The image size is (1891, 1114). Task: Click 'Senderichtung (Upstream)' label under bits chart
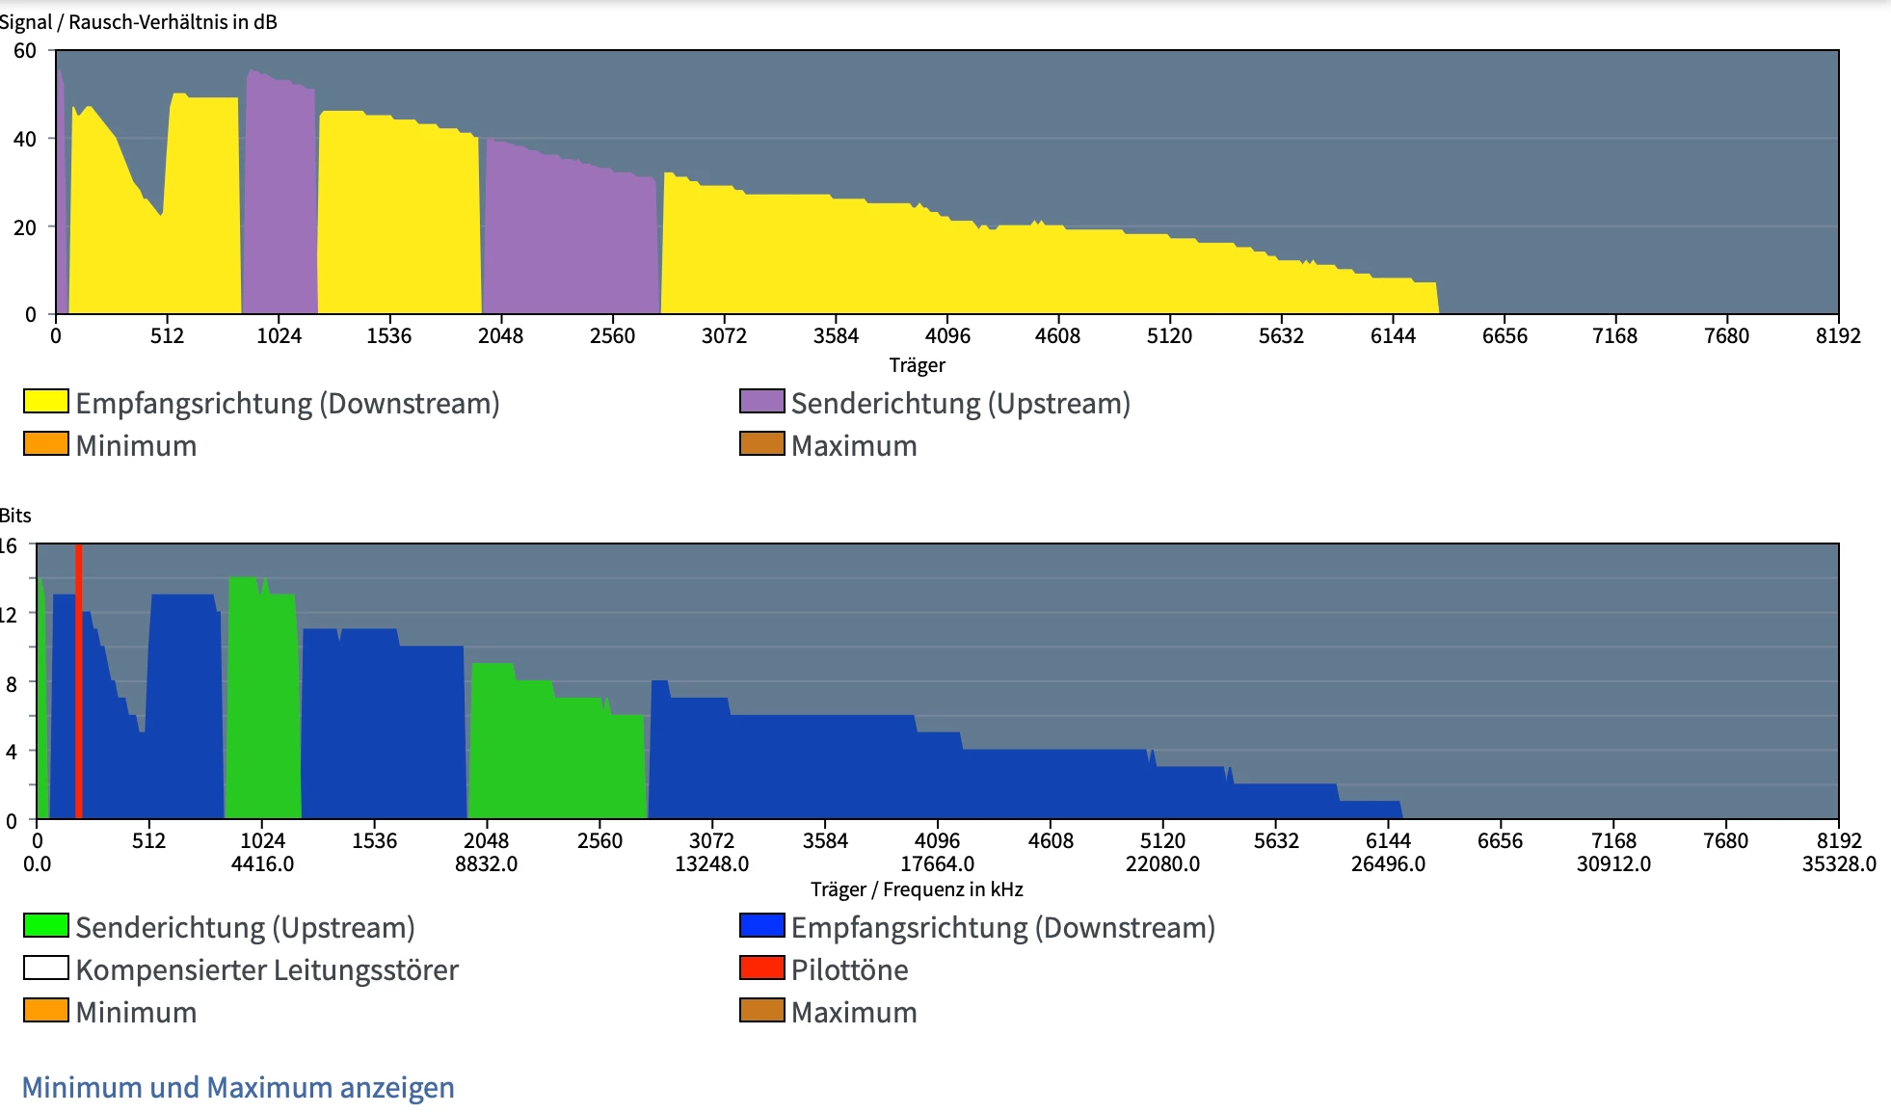coord(245,927)
